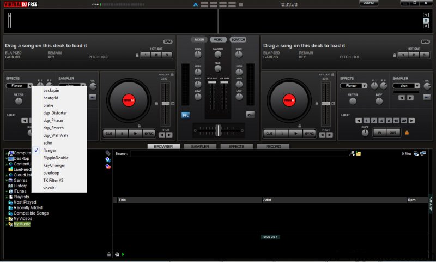This screenshot has height=262, width=436.
Task: Select right deck loop length 32
Action: tap(404, 121)
